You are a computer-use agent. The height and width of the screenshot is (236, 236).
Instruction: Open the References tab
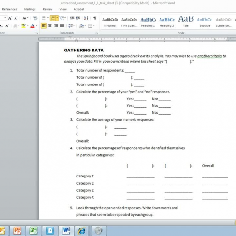click(x=9, y=9)
